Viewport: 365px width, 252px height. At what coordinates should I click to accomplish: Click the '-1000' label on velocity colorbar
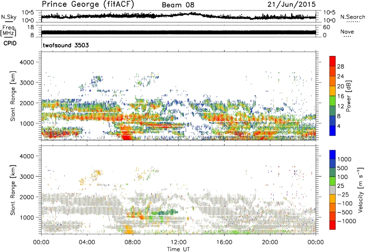point(346,221)
